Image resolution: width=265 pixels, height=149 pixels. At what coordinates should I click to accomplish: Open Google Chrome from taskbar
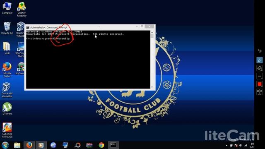tap(101, 145)
